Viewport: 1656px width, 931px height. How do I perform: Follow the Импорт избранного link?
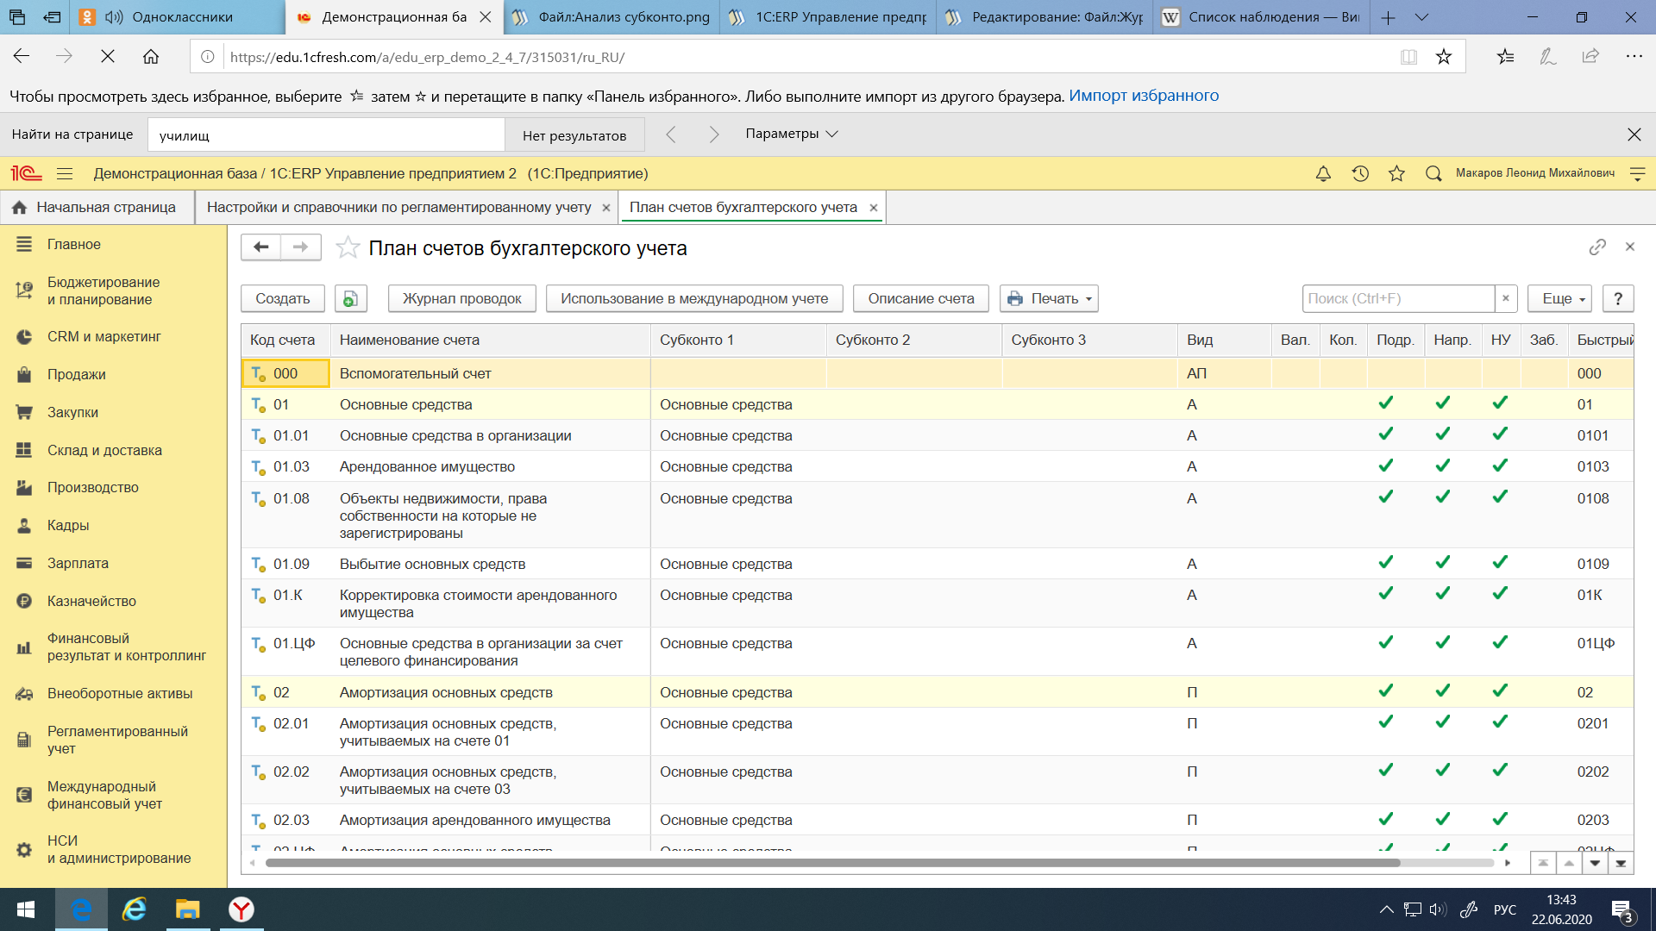1144,96
